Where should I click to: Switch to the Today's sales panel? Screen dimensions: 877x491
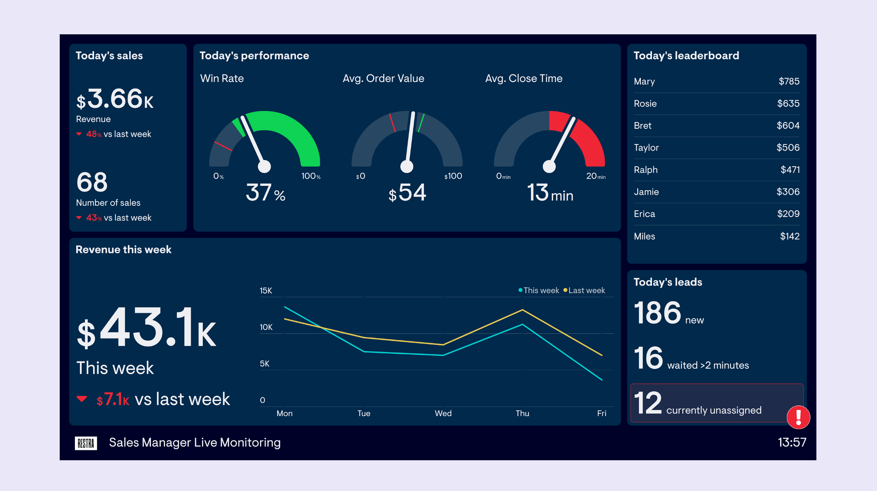tap(109, 55)
